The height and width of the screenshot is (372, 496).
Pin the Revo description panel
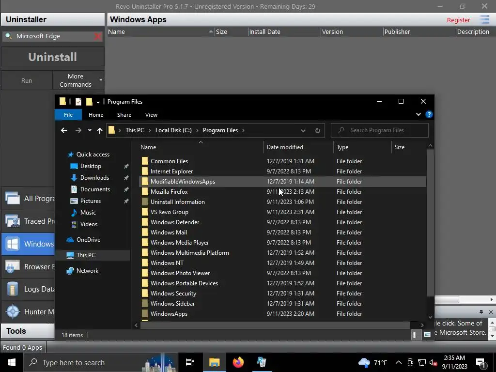pos(481,312)
